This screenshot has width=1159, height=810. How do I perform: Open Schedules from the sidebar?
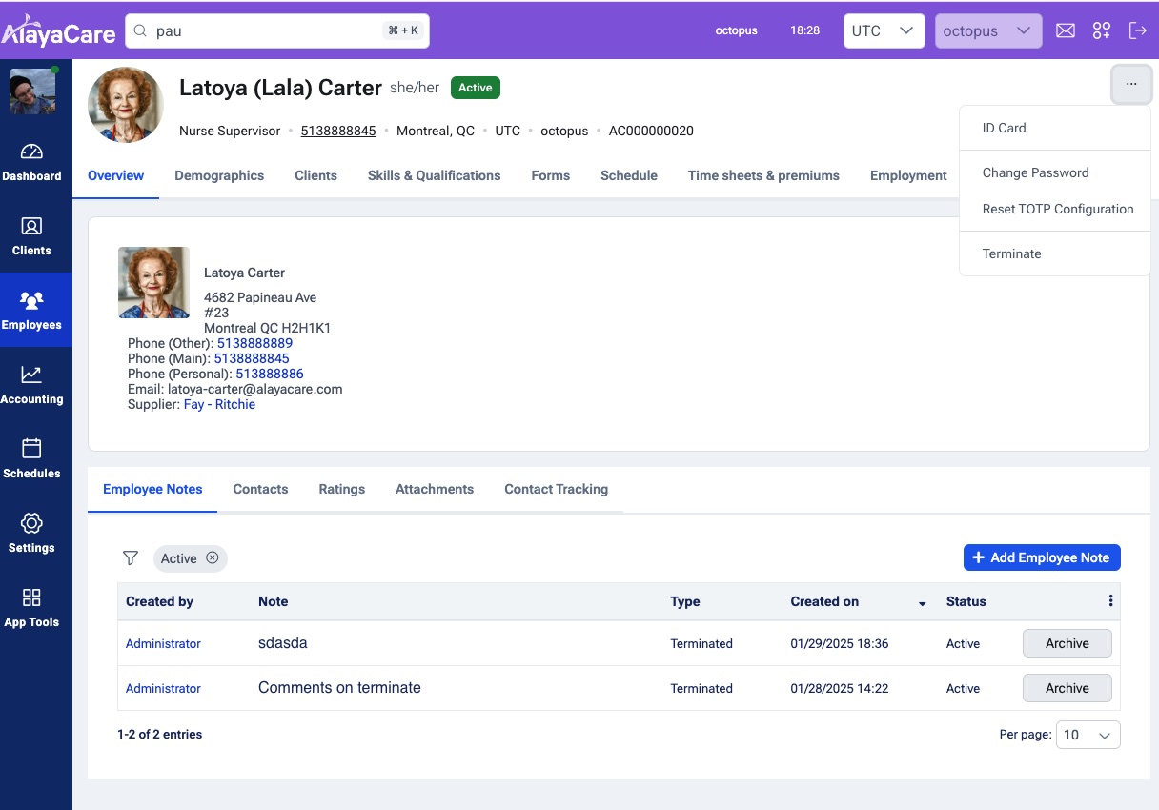(x=31, y=459)
